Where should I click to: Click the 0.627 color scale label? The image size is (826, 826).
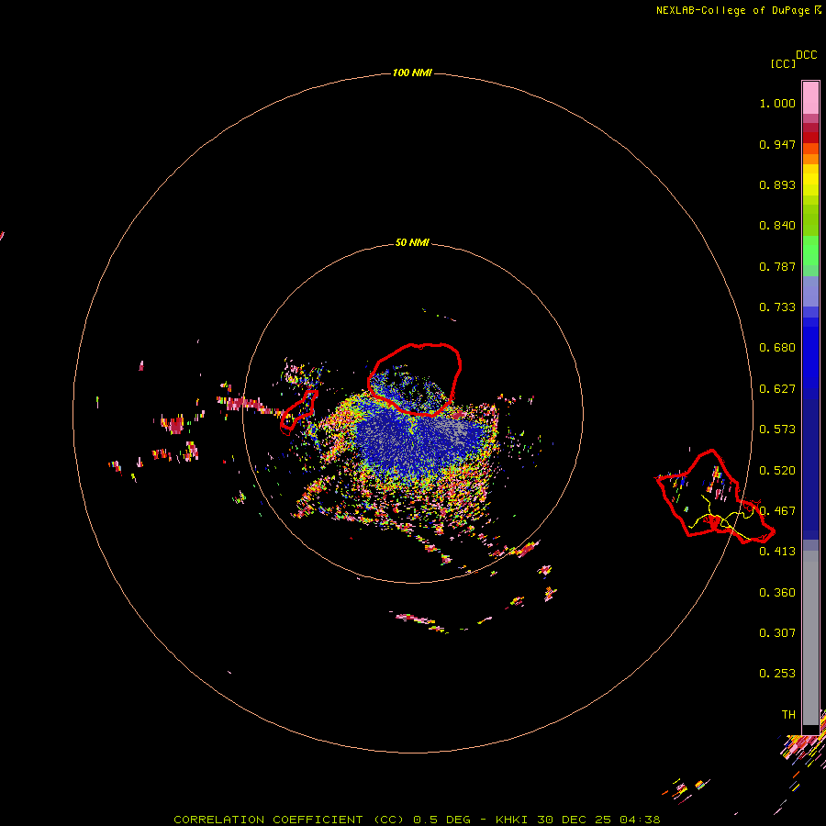(x=777, y=389)
